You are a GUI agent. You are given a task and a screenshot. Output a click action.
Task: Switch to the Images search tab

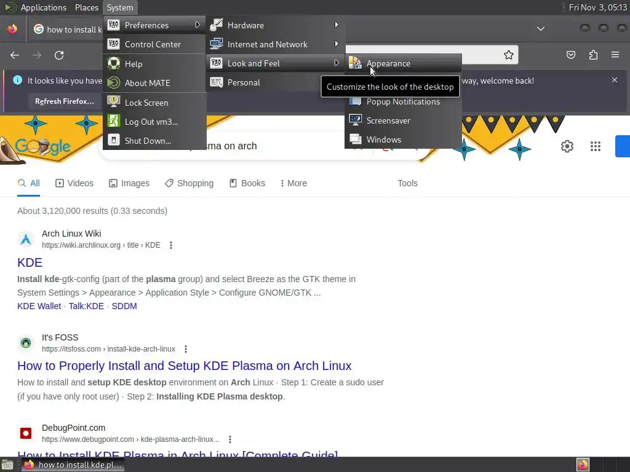tap(129, 183)
